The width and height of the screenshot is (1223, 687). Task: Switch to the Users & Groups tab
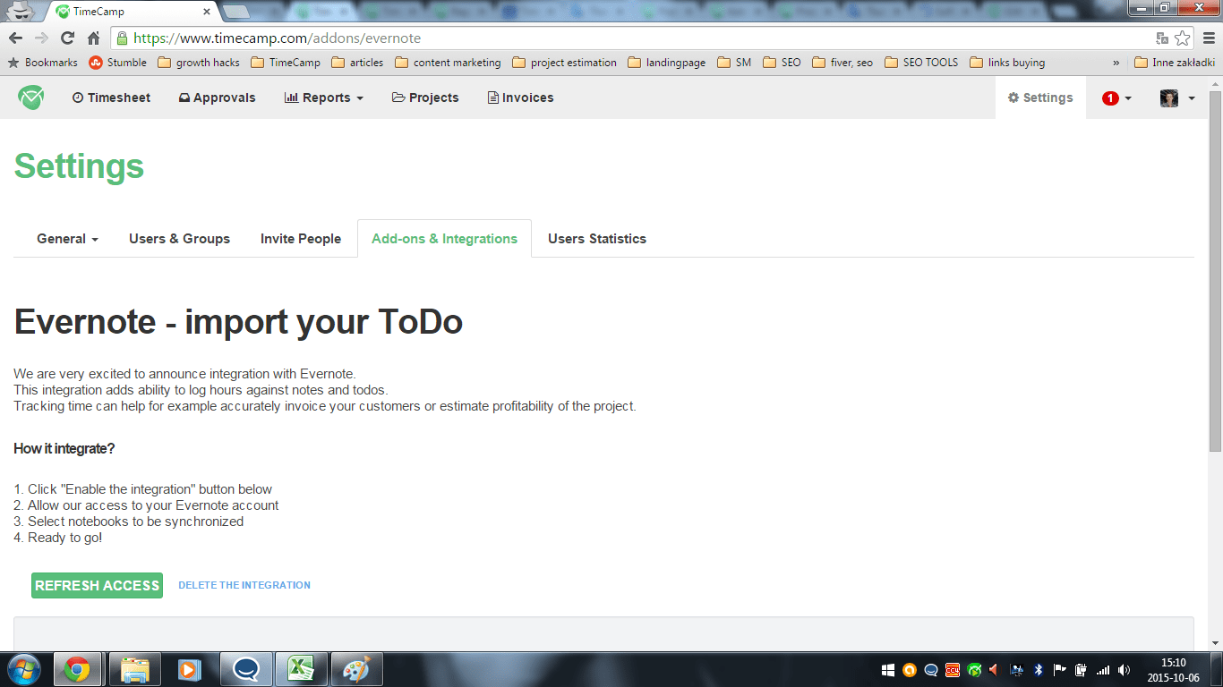pos(179,239)
